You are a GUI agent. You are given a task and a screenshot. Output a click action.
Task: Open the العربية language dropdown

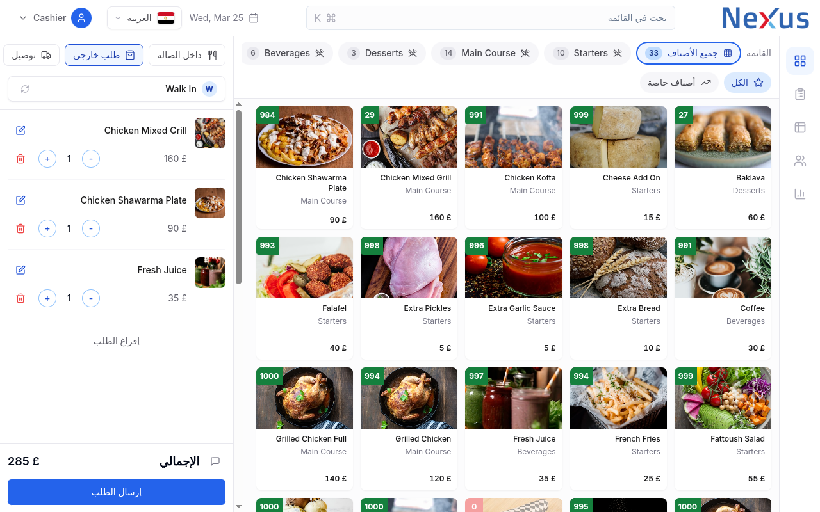point(145,18)
